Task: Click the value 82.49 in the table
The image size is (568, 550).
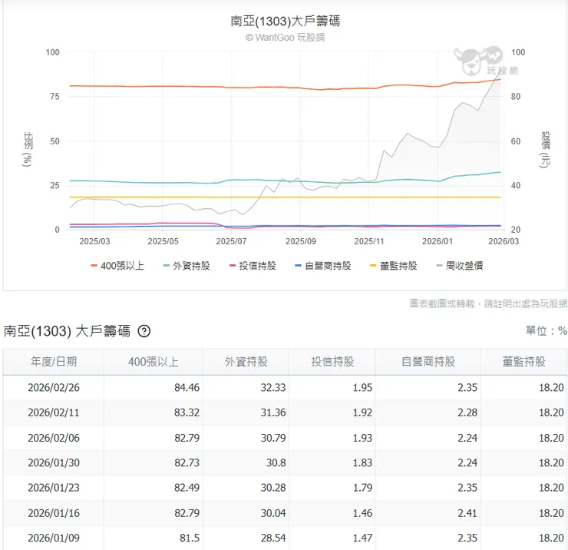Action: coord(187,488)
